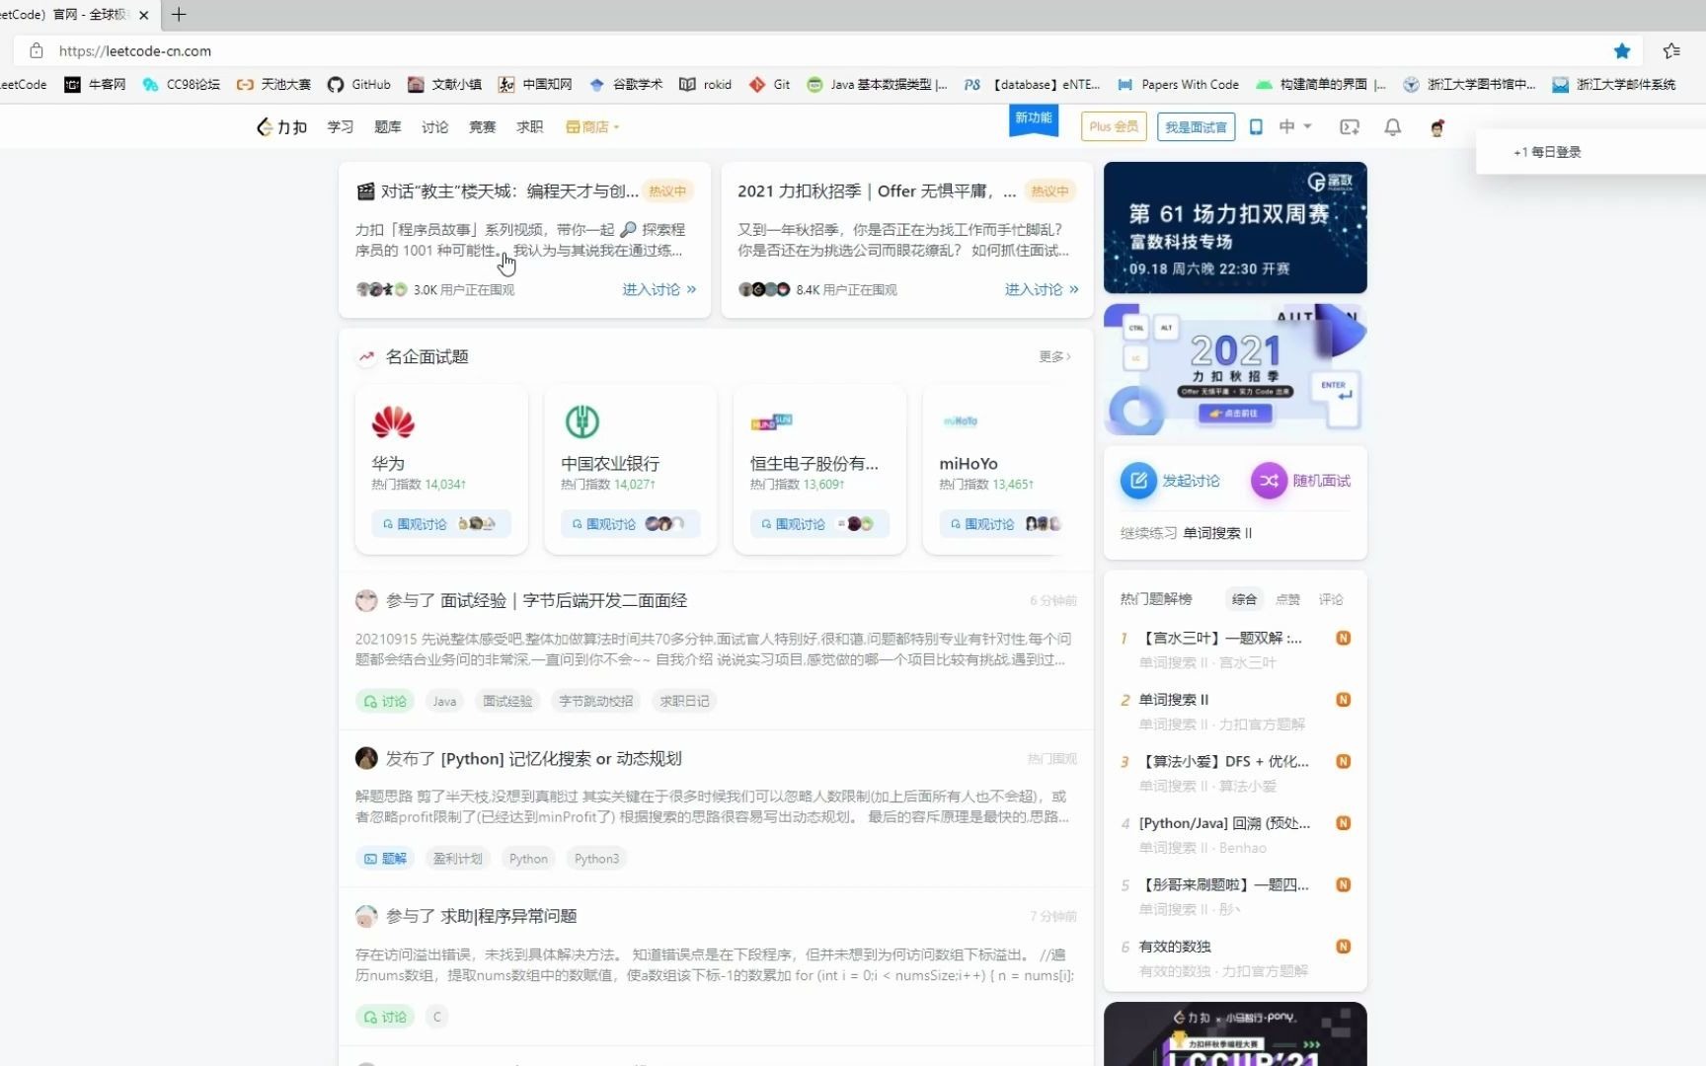The width and height of the screenshot is (1706, 1066).
Task: Open the playground code icon
Action: point(1350,127)
